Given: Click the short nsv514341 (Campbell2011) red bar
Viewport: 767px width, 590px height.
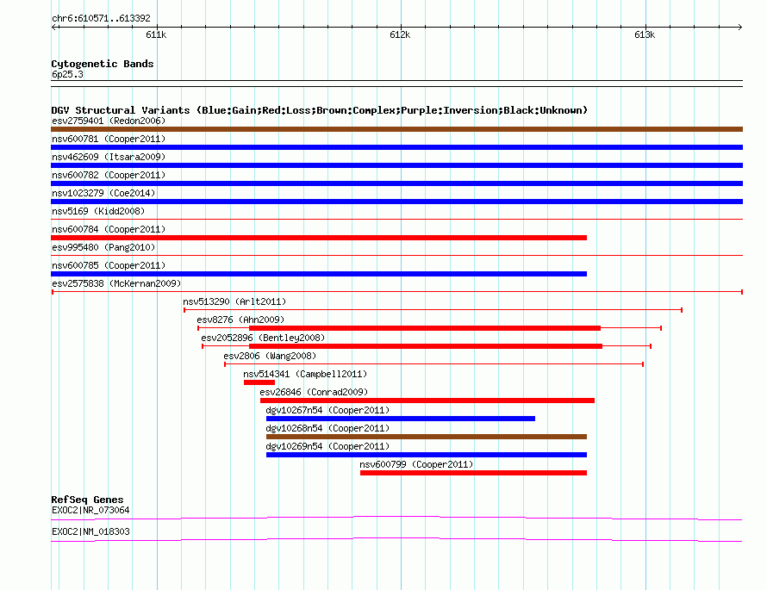Looking at the screenshot, I should [x=259, y=382].
